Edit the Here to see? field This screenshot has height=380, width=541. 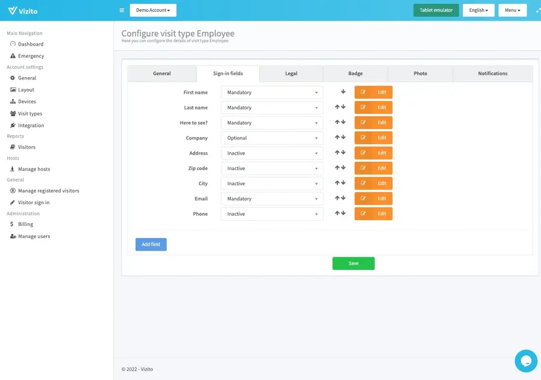coord(373,123)
